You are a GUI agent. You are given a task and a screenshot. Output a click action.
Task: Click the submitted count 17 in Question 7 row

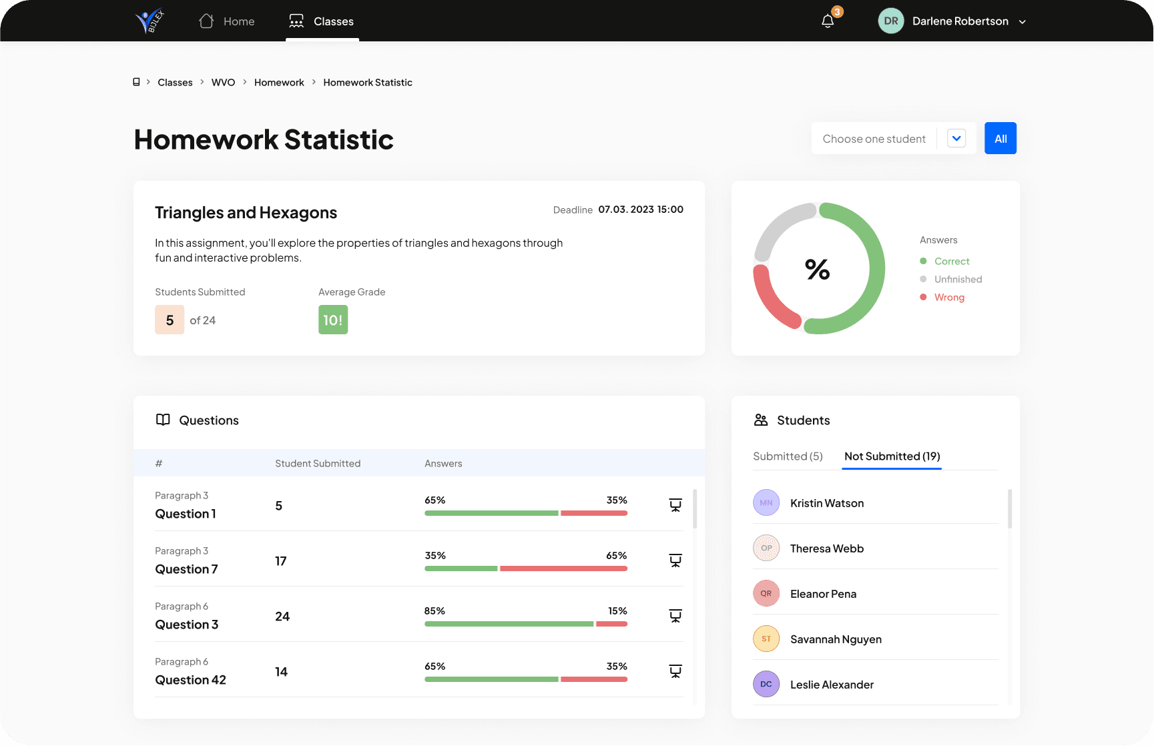point(281,561)
